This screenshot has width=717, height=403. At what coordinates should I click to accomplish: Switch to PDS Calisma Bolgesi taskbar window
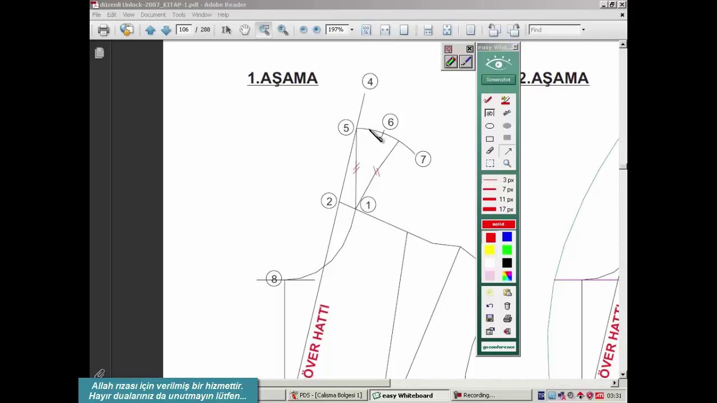click(x=326, y=395)
